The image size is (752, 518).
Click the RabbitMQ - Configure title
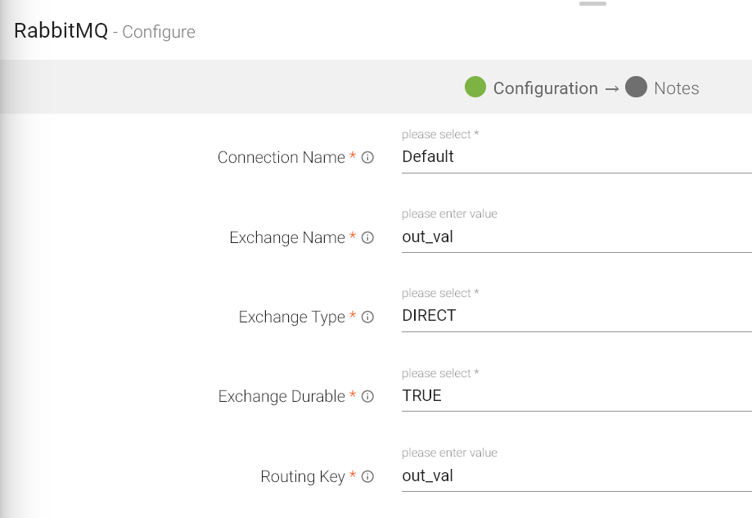pyautogui.click(x=105, y=32)
